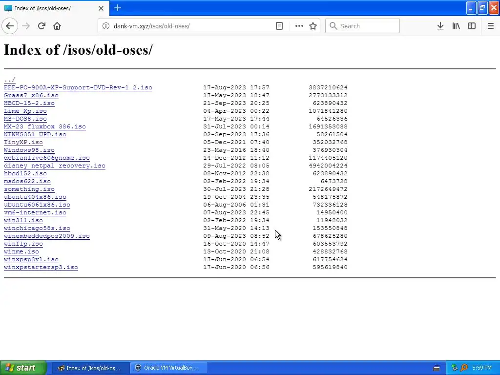Download winembeddedpos2009.iso

pos(47,236)
